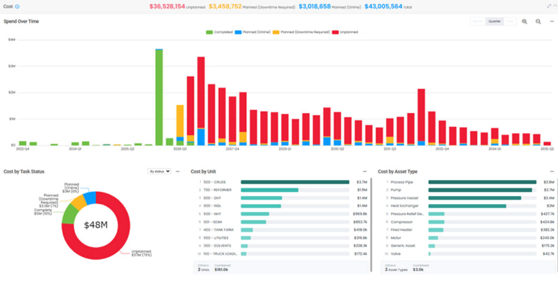Image resolution: width=558 pixels, height=297 pixels.
Task: Select the Valve asset type row
Action: tap(470, 254)
